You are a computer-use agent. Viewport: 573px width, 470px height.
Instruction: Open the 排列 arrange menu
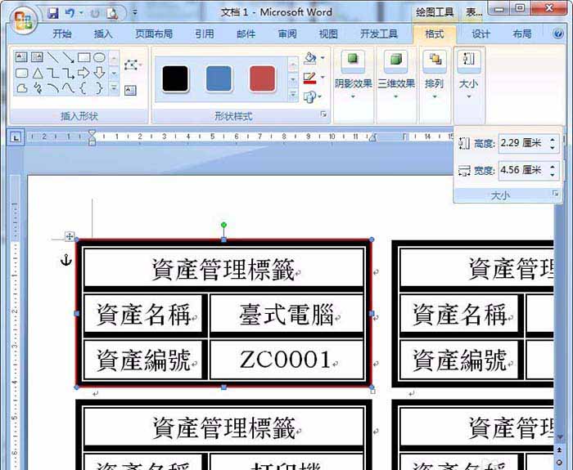(435, 75)
